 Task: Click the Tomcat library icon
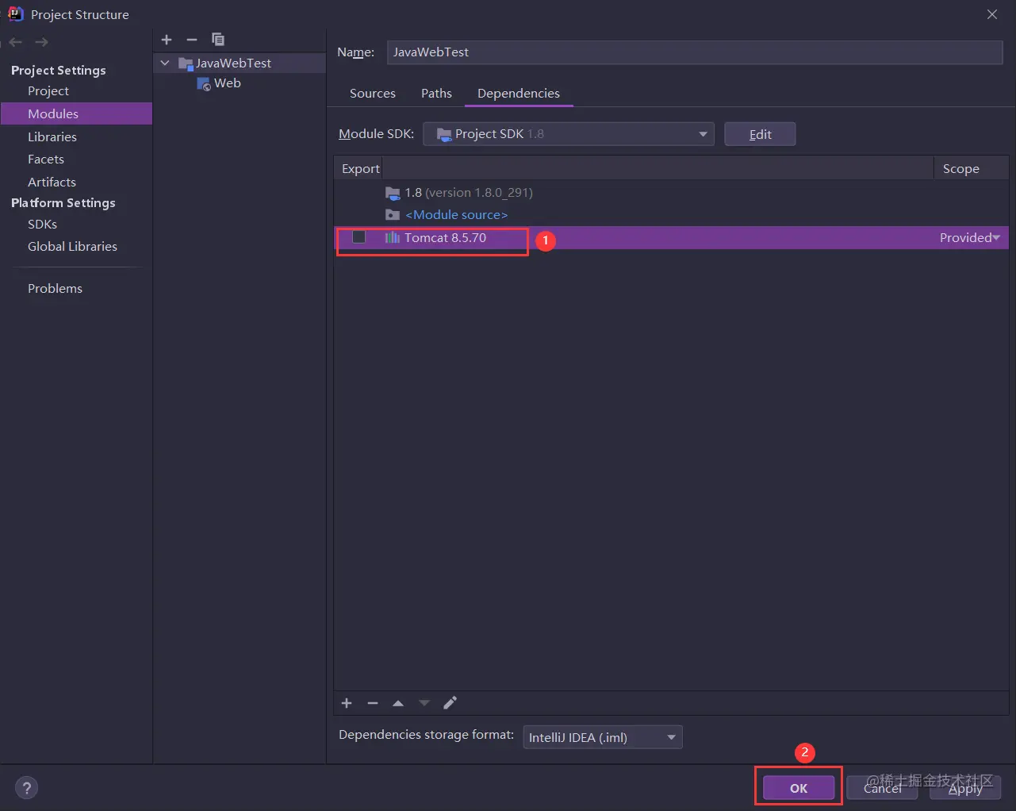tap(392, 238)
